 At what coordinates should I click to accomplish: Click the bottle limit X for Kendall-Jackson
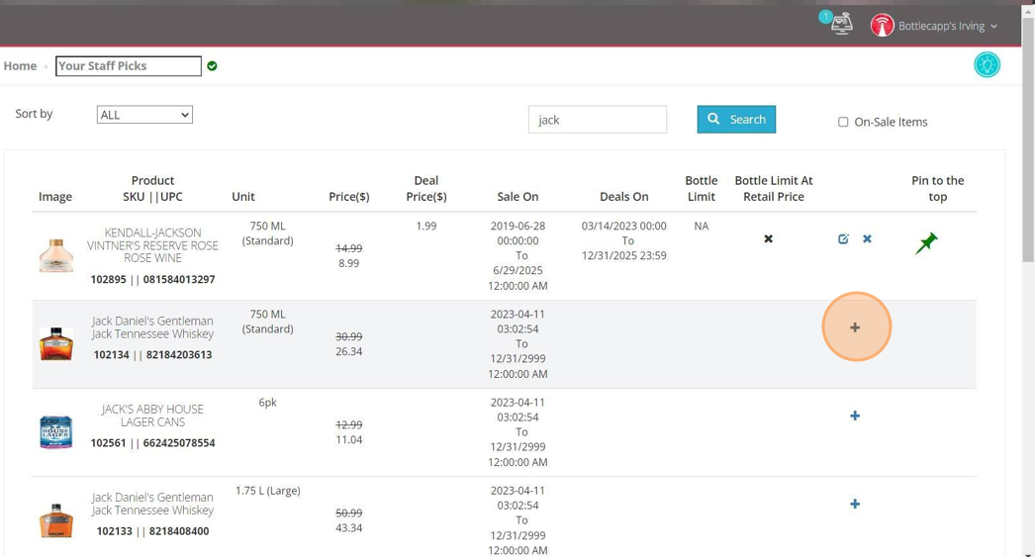point(768,238)
